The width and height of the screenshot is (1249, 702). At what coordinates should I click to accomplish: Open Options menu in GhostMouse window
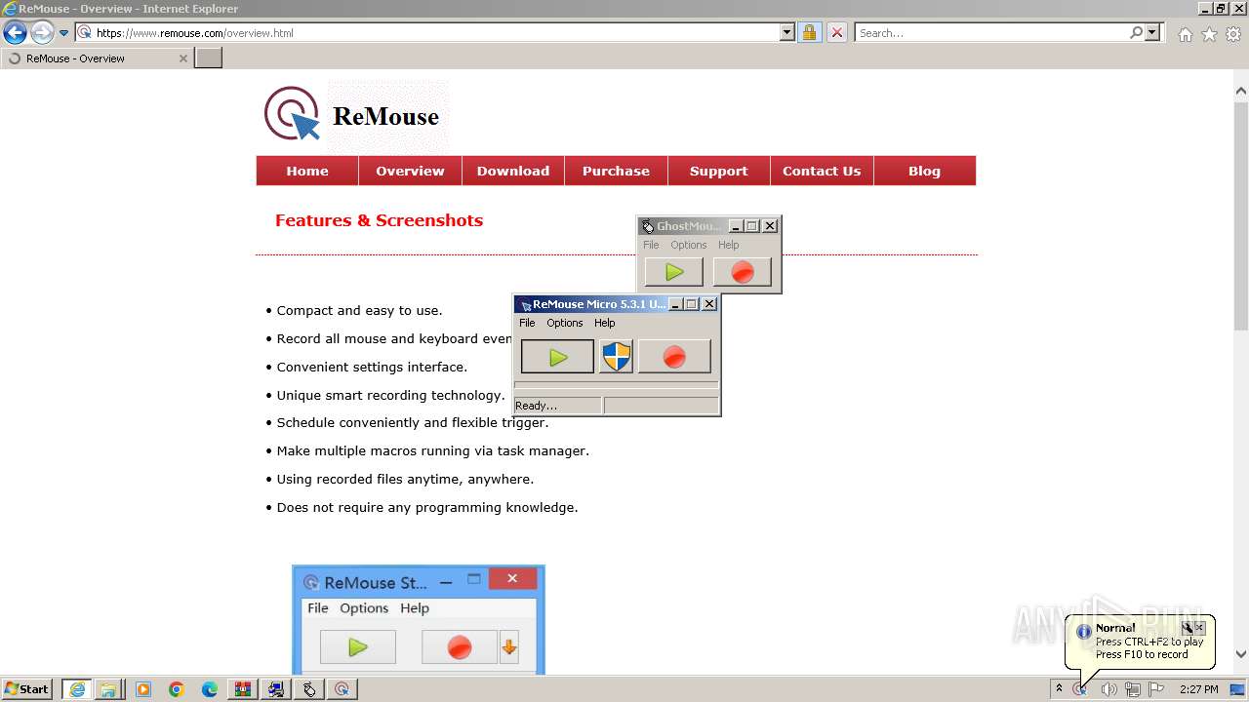pos(688,245)
